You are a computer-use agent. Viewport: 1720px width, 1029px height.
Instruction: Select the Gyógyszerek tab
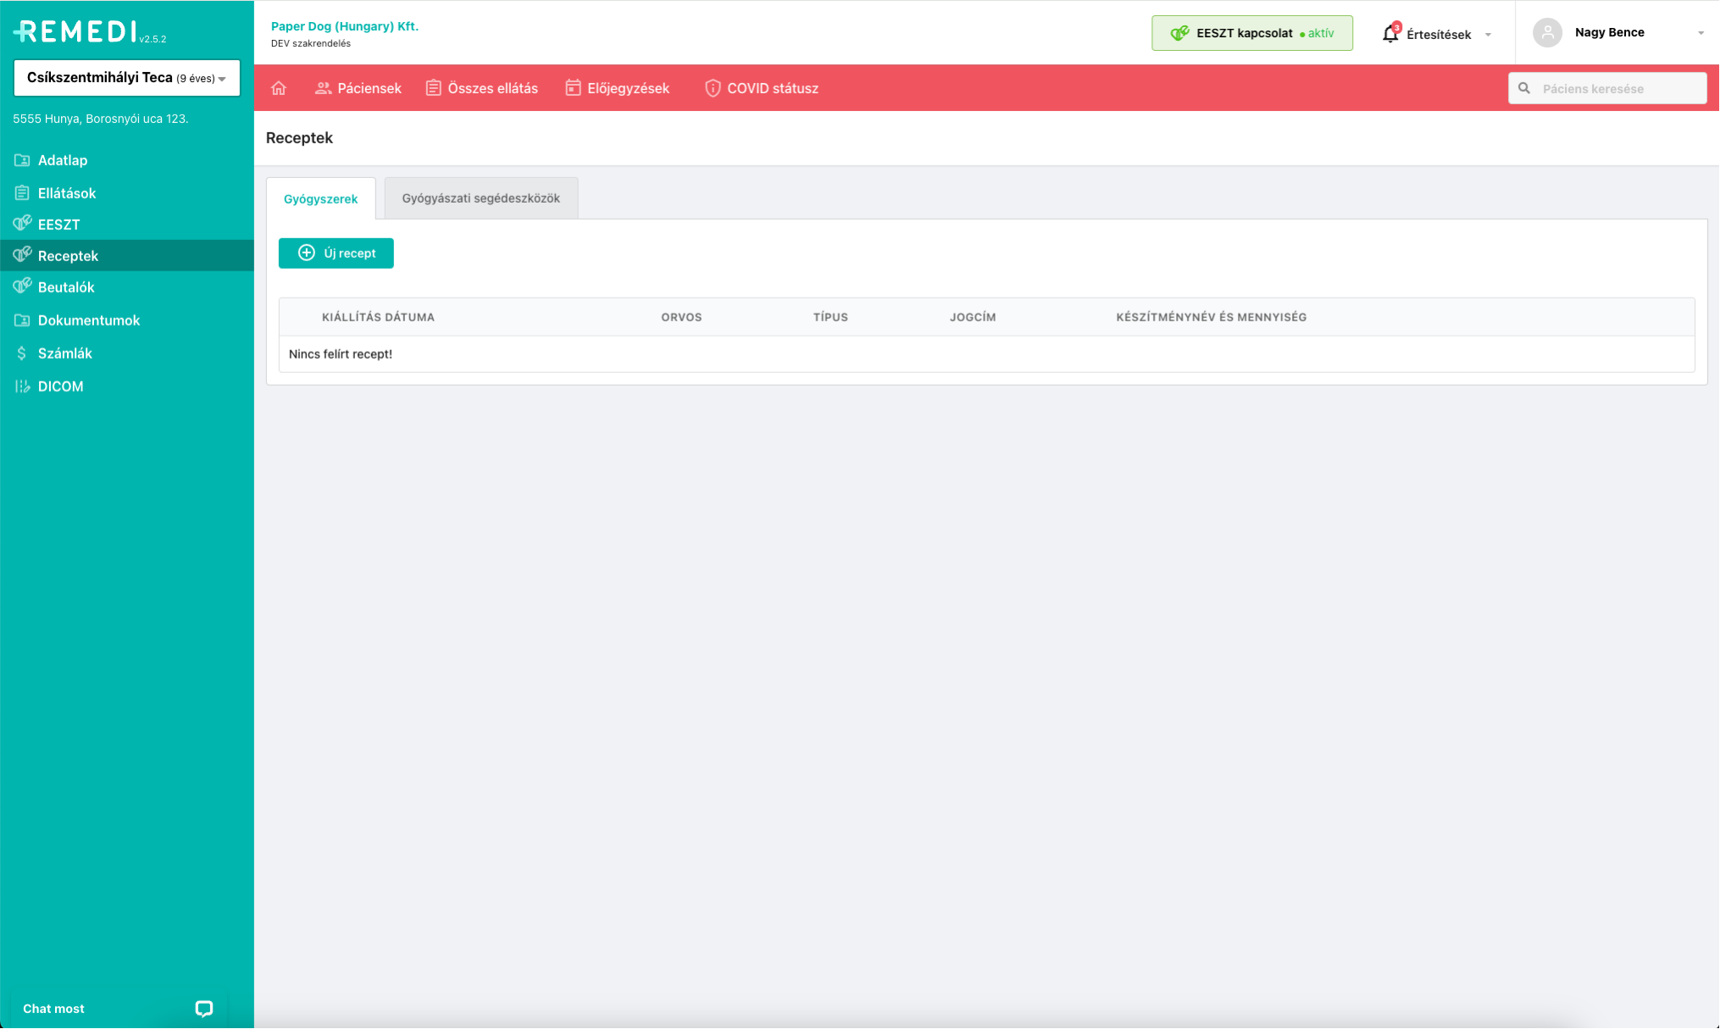click(x=320, y=199)
